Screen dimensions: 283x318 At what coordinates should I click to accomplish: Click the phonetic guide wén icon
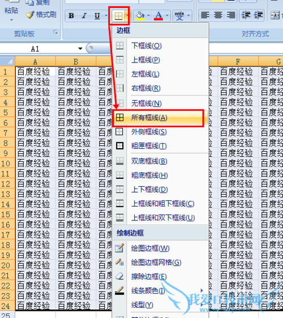[x=179, y=16]
